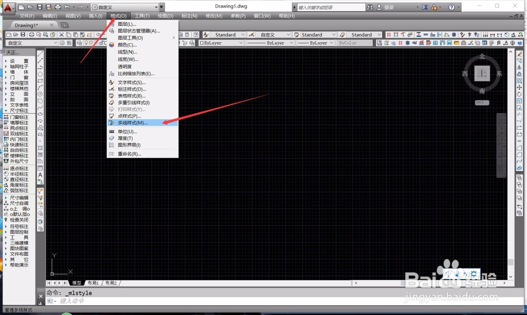
Task: Open the ByLayer lineweight dropdown
Action: 315,43
